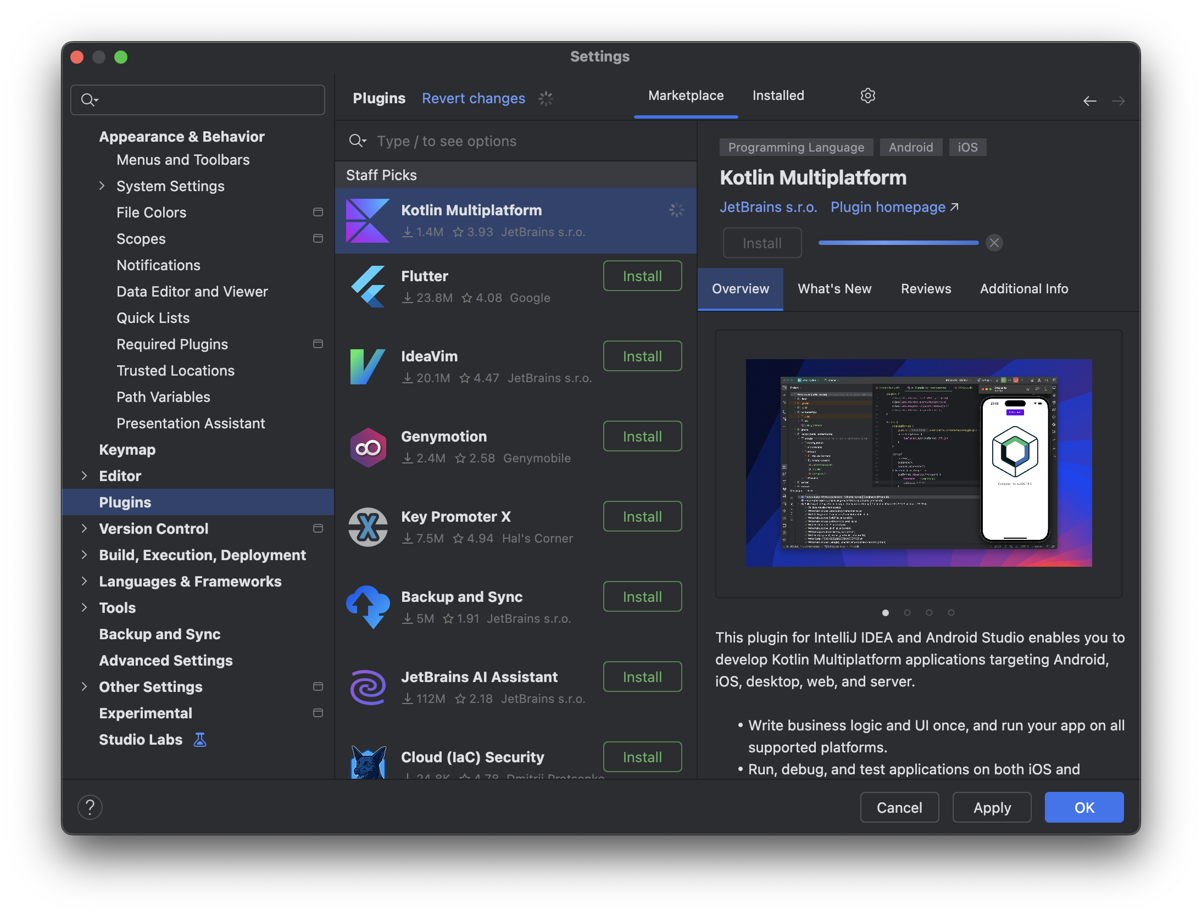The image size is (1202, 916).
Task: Select the fourth screenshot carousel dot
Action: pos(951,612)
